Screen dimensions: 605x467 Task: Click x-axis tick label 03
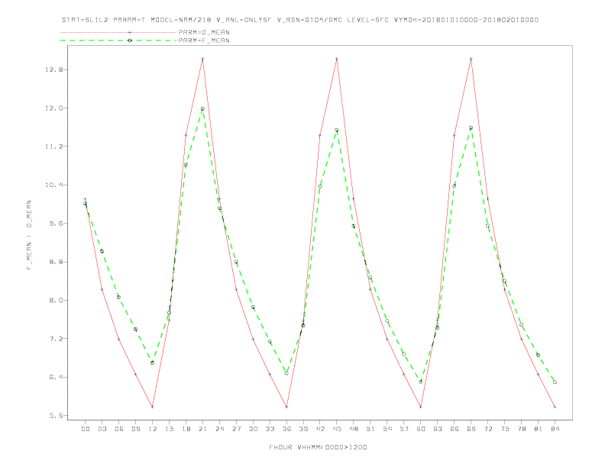click(102, 429)
